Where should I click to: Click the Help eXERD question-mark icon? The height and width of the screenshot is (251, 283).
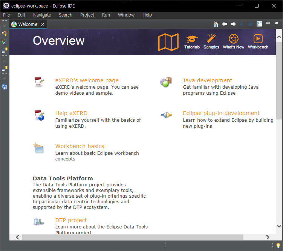tap(39, 115)
